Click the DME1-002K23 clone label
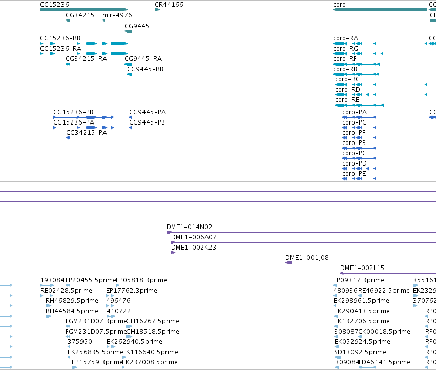Viewport: 436px width, 370px height. (x=194, y=248)
